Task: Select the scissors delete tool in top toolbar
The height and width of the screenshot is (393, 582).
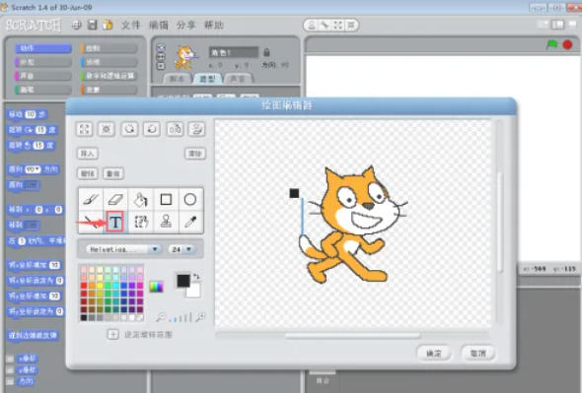Action: point(326,26)
